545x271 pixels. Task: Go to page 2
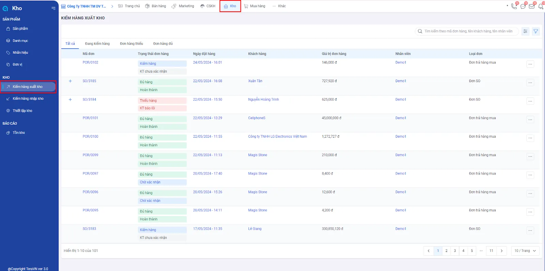coord(446,251)
